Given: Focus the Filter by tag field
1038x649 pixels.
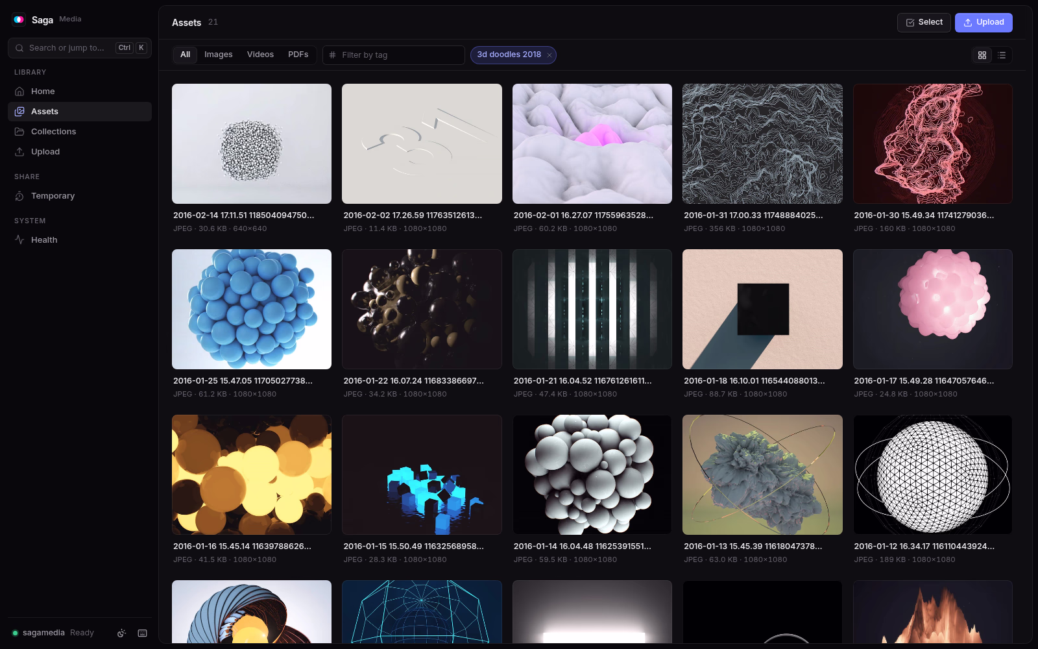Looking at the screenshot, I should click(x=394, y=55).
